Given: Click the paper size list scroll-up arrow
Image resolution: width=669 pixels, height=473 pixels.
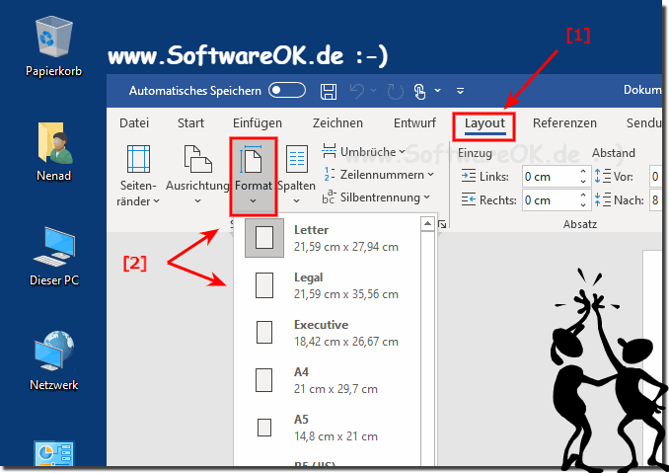Looking at the screenshot, I should [x=427, y=224].
